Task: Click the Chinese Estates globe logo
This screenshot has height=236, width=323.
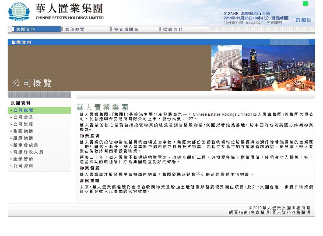Action: point(19,12)
